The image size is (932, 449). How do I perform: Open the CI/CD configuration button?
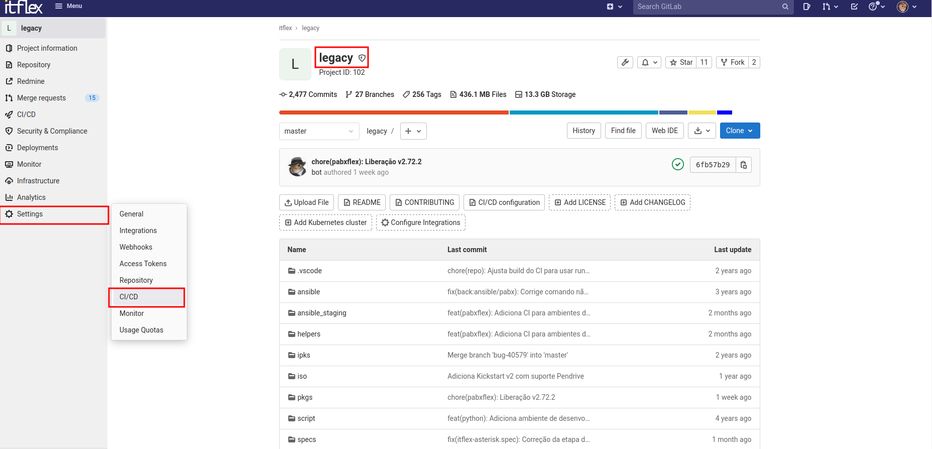504,202
